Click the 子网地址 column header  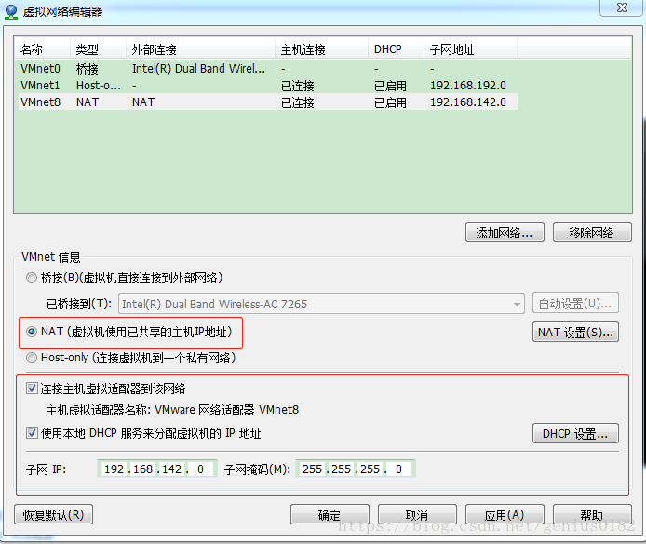[471, 49]
